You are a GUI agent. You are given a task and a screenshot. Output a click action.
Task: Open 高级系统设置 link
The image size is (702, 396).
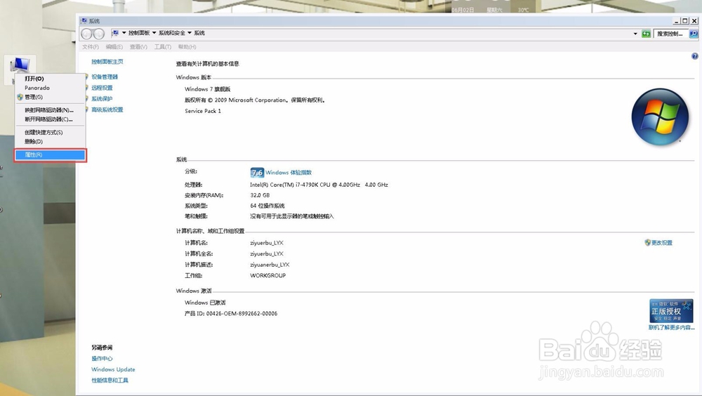coord(107,110)
